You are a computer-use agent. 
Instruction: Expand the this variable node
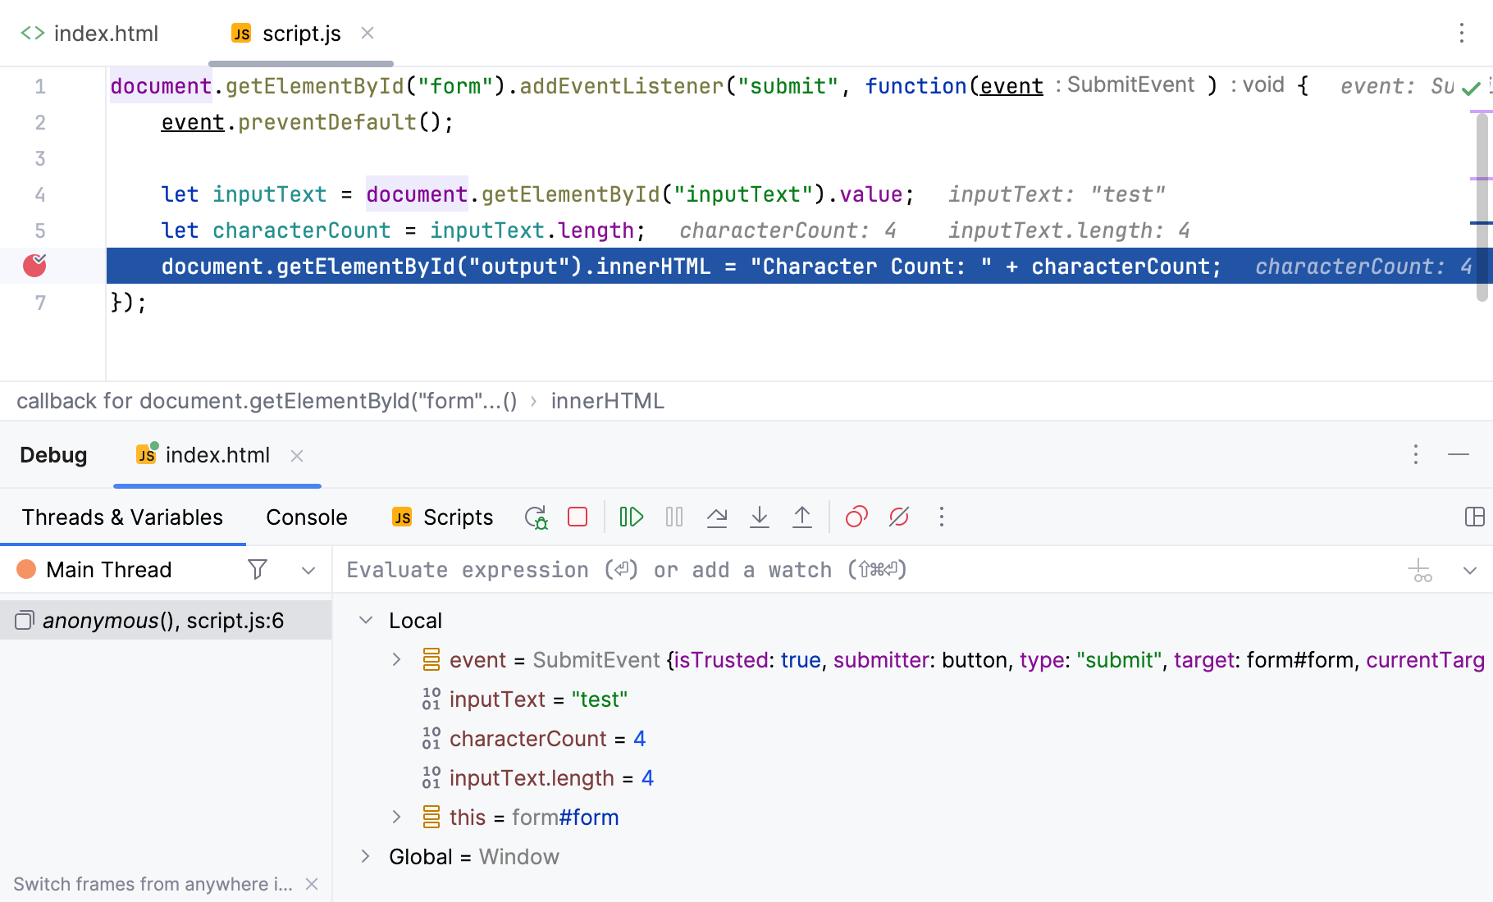point(399,817)
